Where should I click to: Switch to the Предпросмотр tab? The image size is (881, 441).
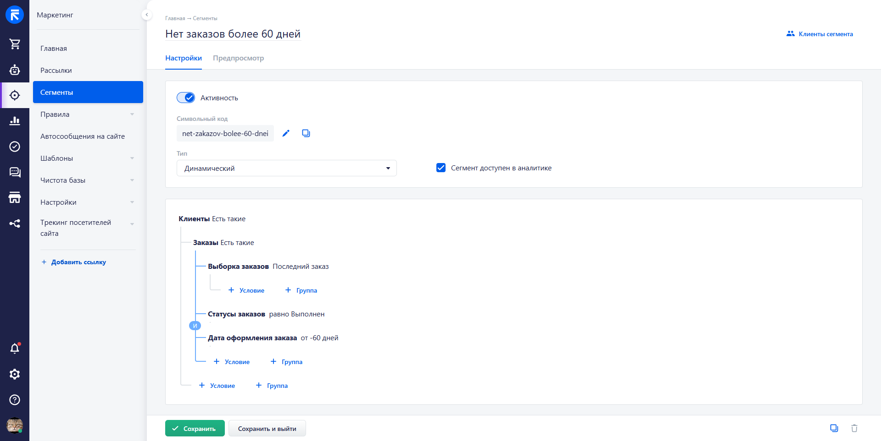pos(238,58)
